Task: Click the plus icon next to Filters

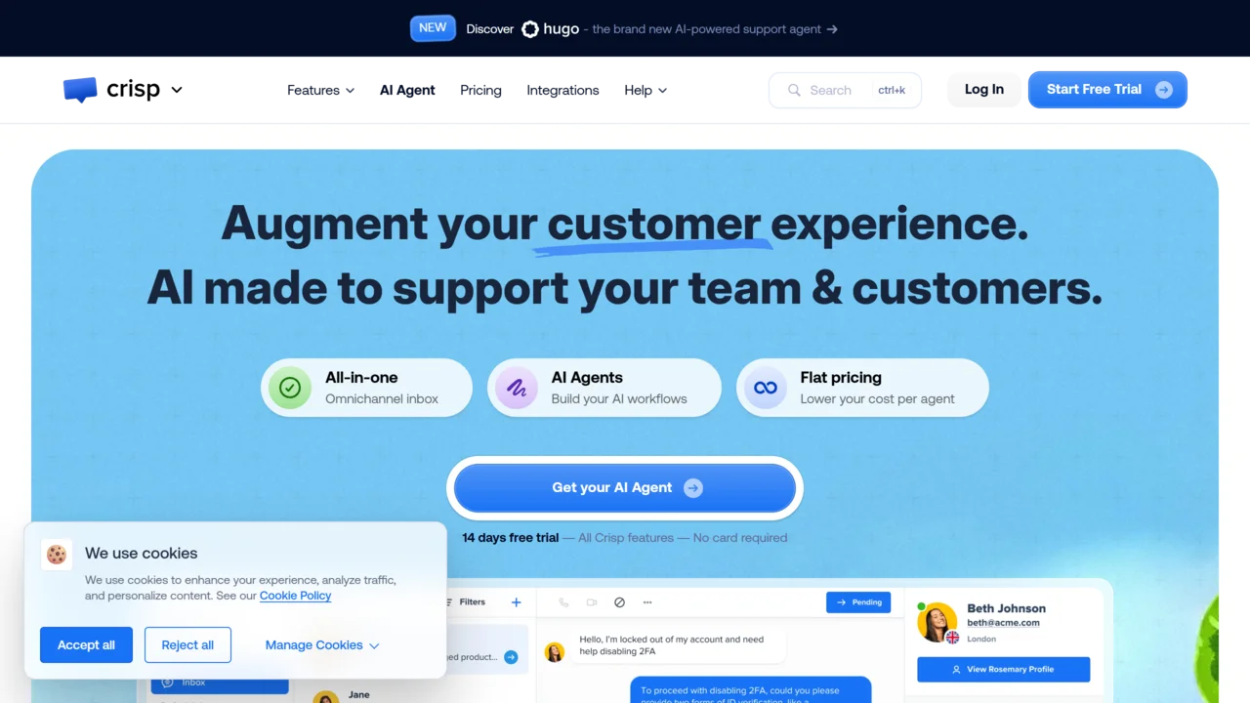Action: tap(517, 602)
